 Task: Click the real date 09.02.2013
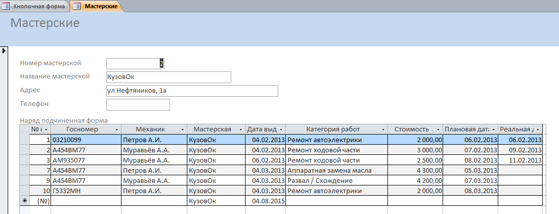520,150
